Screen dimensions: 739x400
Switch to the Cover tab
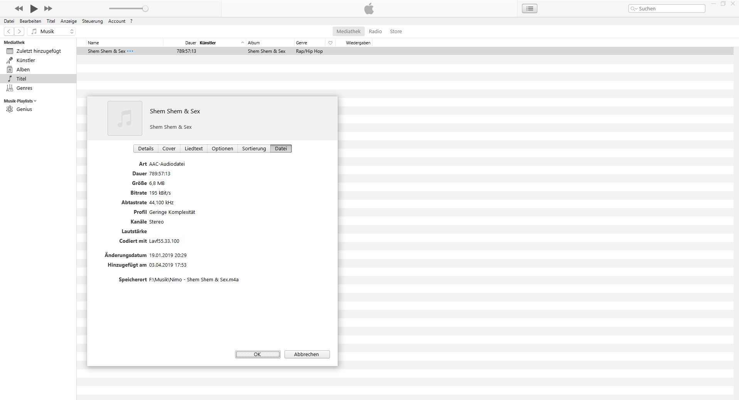click(169, 149)
